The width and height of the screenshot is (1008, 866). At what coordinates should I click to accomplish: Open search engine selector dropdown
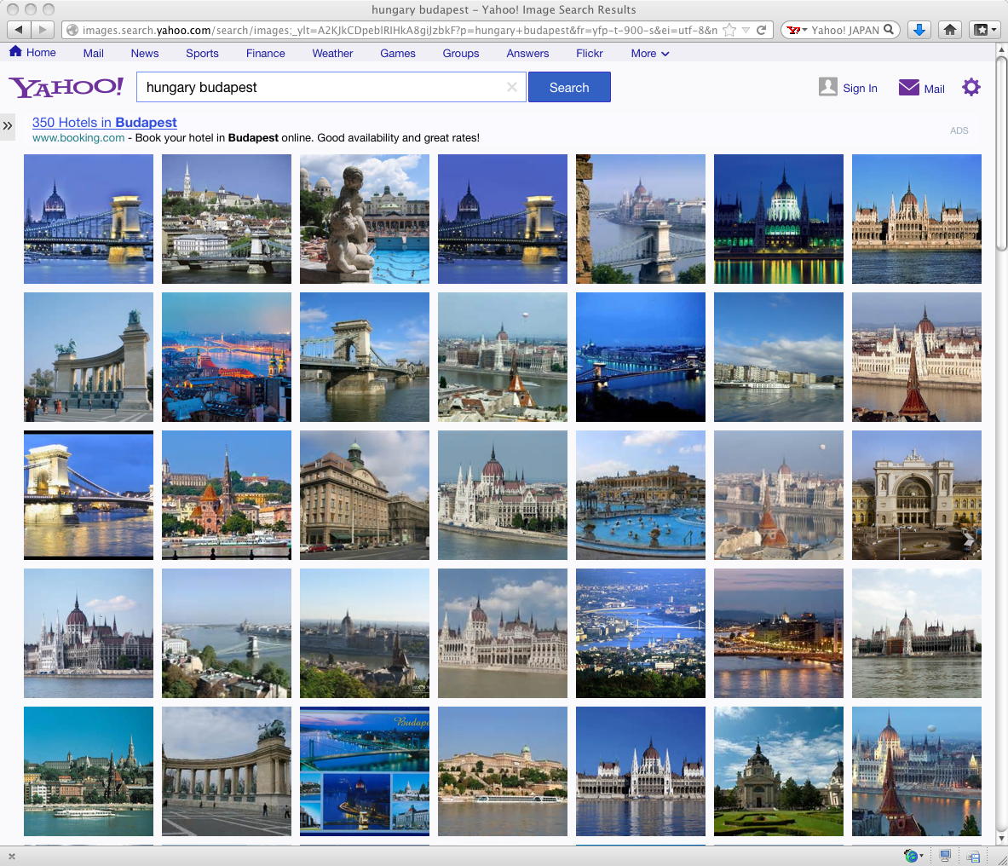pyautogui.click(x=798, y=30)
